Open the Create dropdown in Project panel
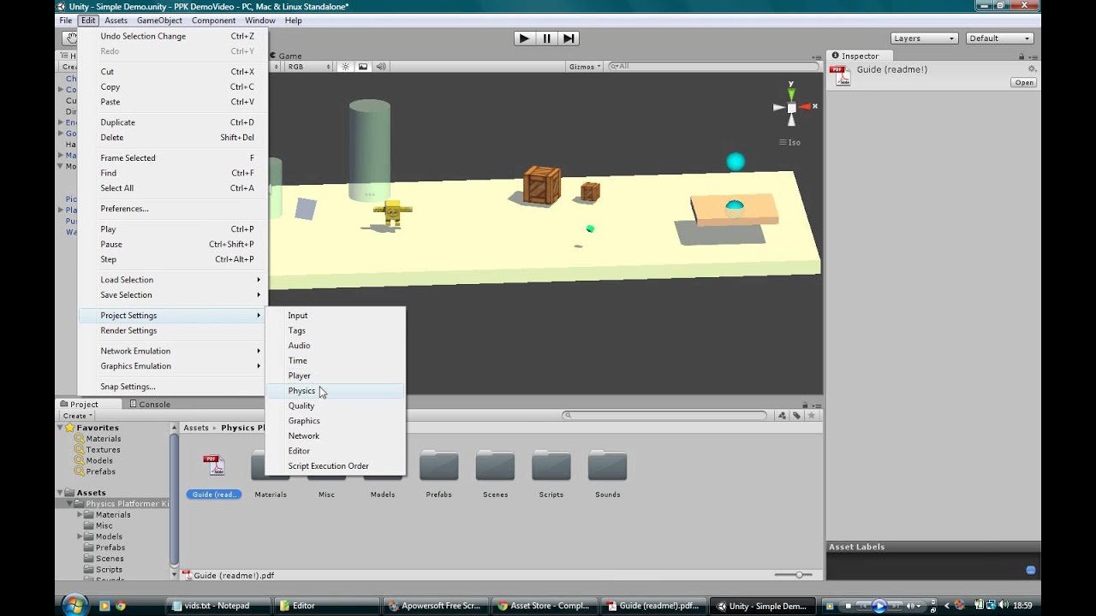The height and width of the screenshot is (616, 1096). (x=77, y=416)
